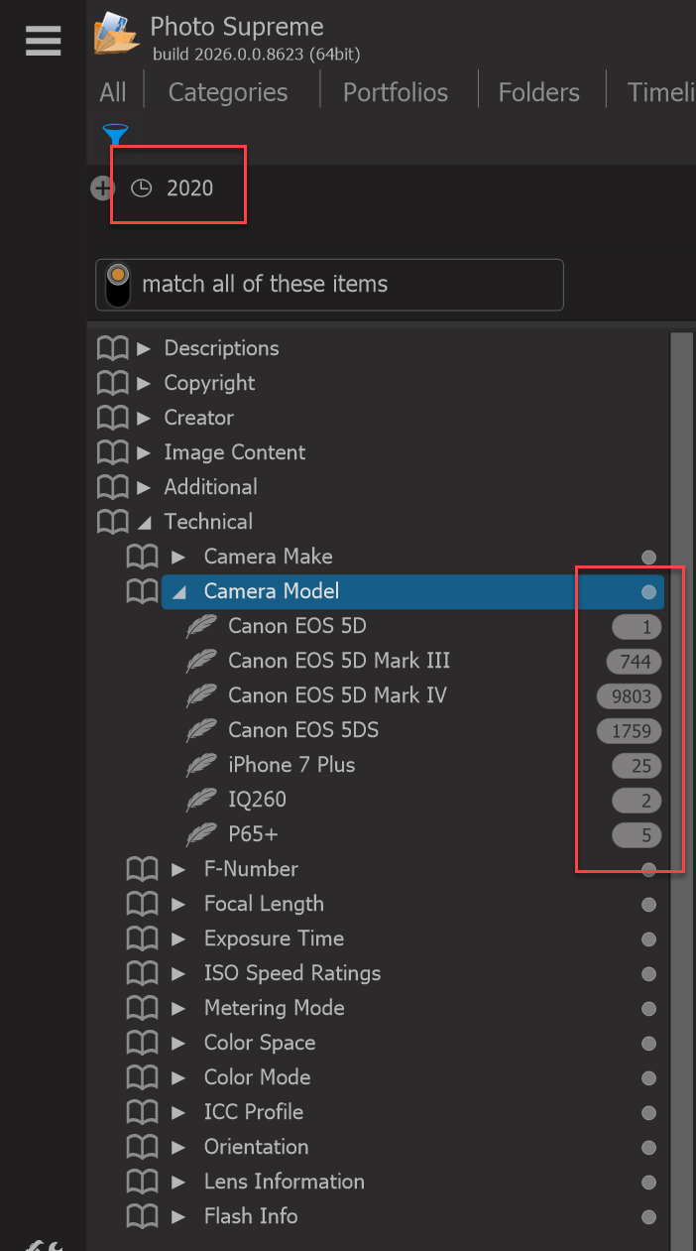
Task: Click the book icon beside Image Content
Action: (113, 452)
